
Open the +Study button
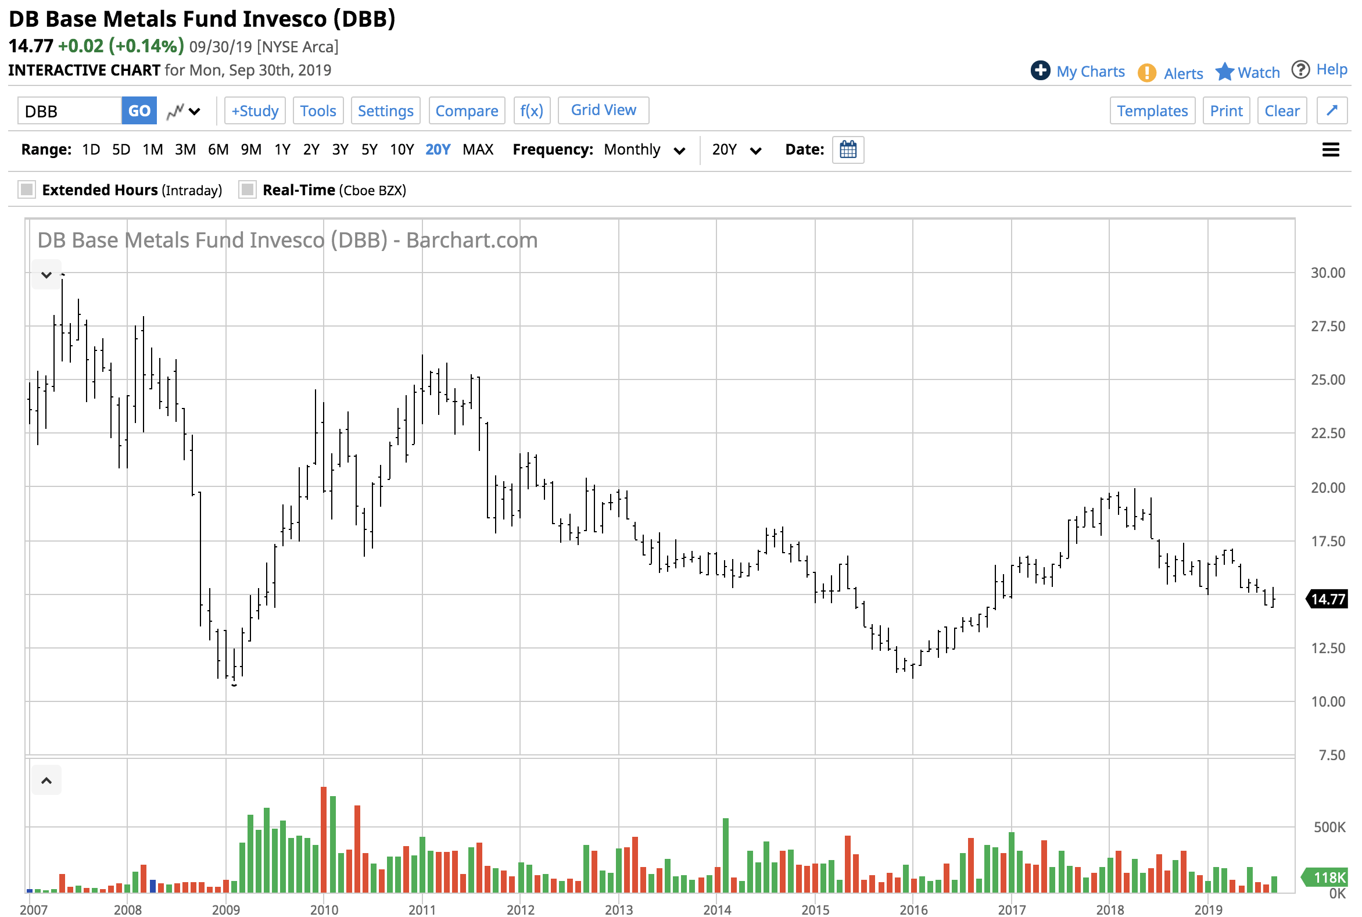255,110
